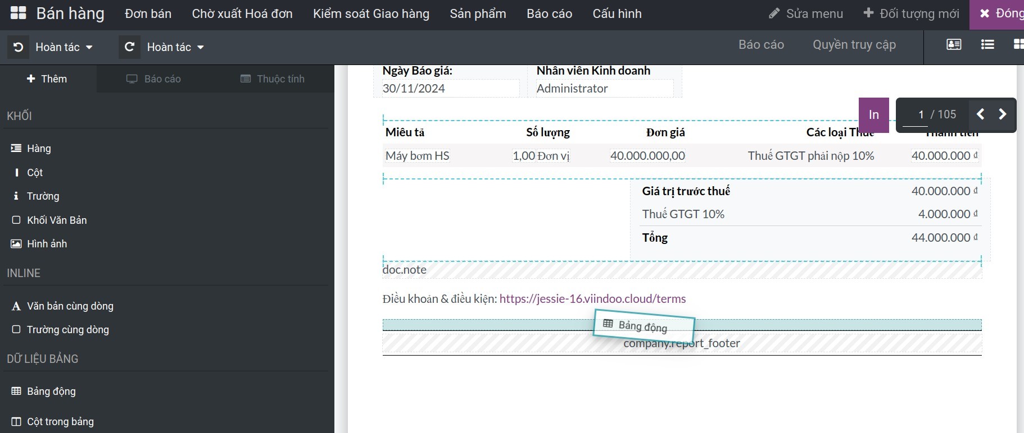Open Quyền truy cập in toolbar
This screenshot has width=1024, height=433.
854,45
